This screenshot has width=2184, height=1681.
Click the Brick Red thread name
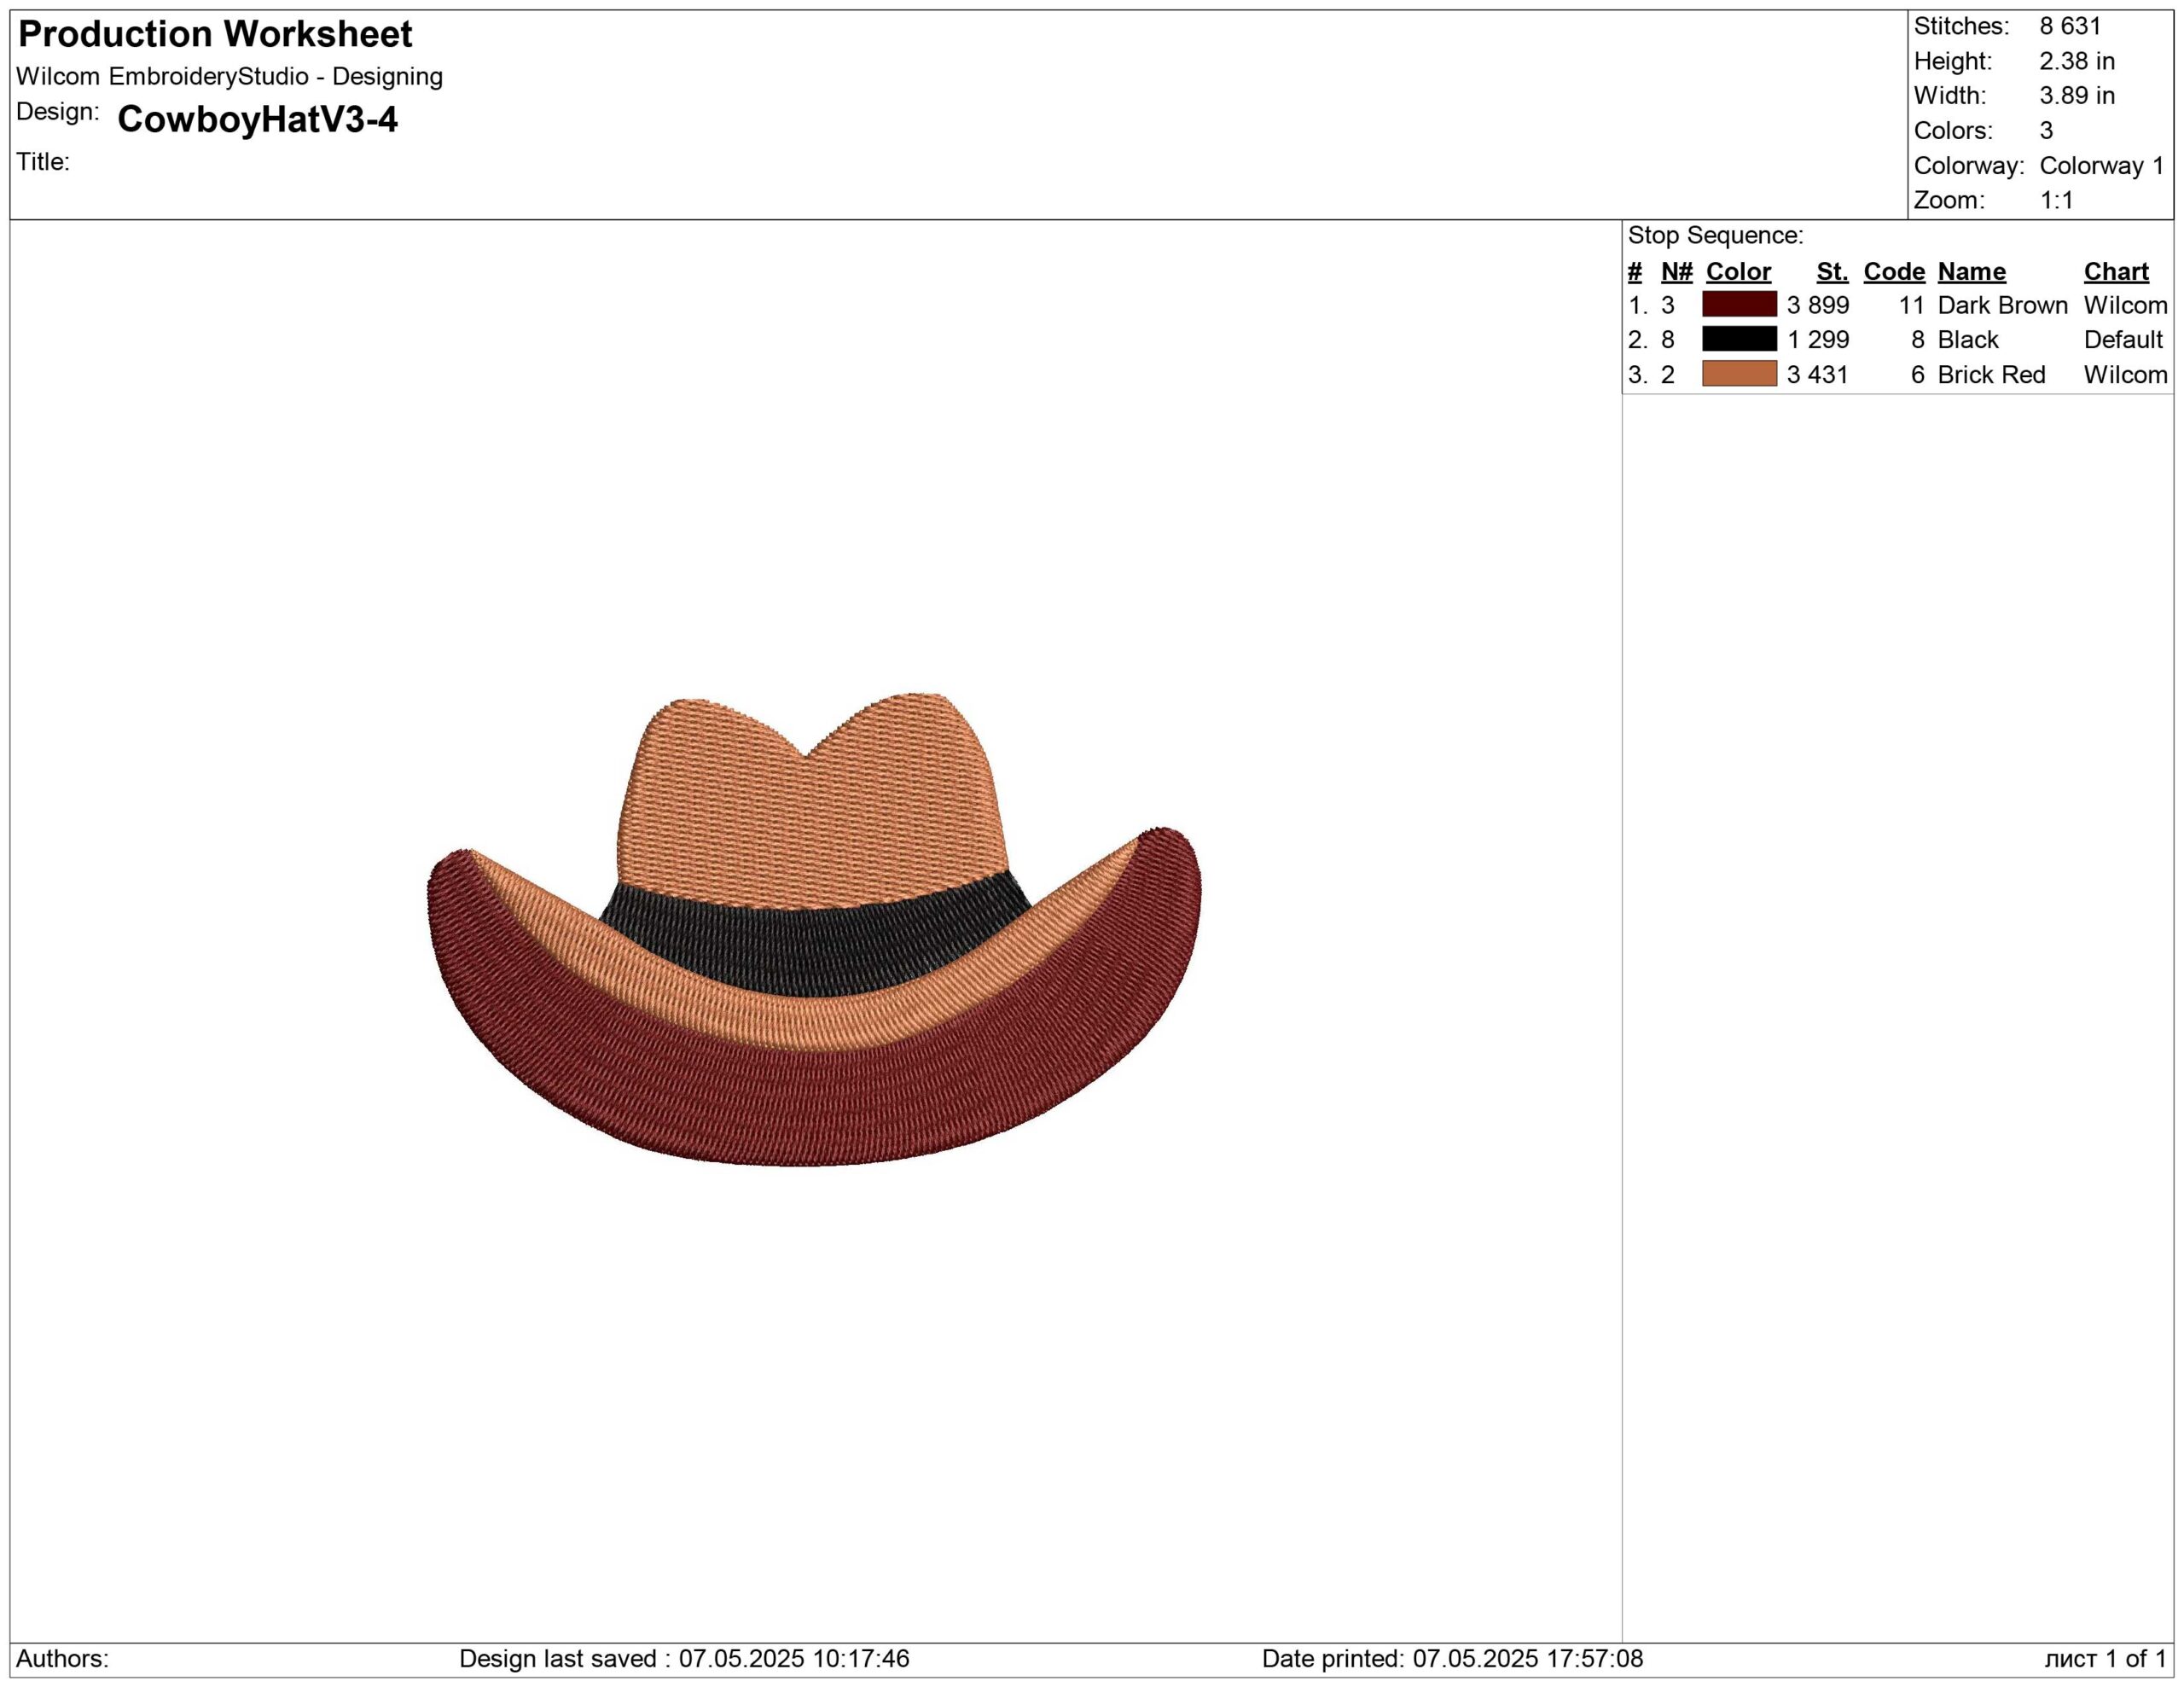coord(1991,375)
